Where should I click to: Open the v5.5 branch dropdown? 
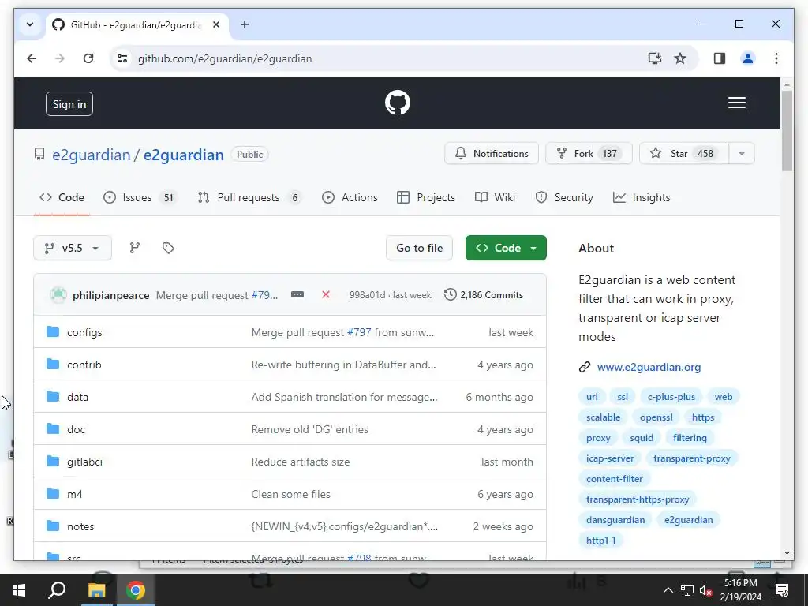click(72, 248)
